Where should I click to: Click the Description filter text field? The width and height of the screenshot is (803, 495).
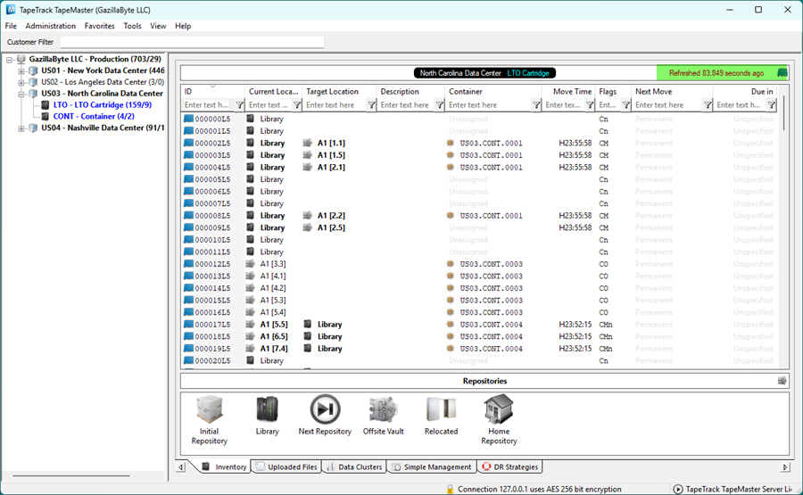point(407,105)
